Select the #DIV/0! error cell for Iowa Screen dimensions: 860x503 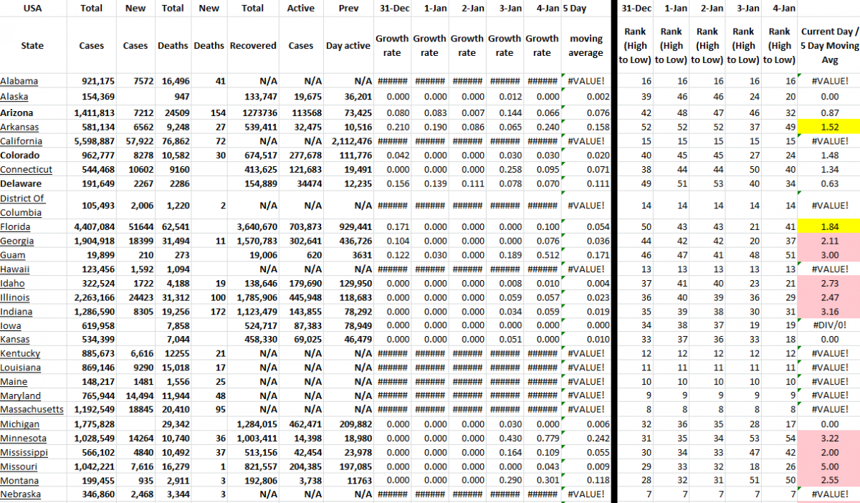click(828, 325)
